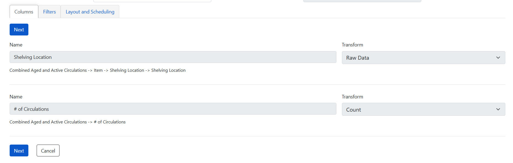
Task: Open the Filters tab
Action: [x=49, y=12]
